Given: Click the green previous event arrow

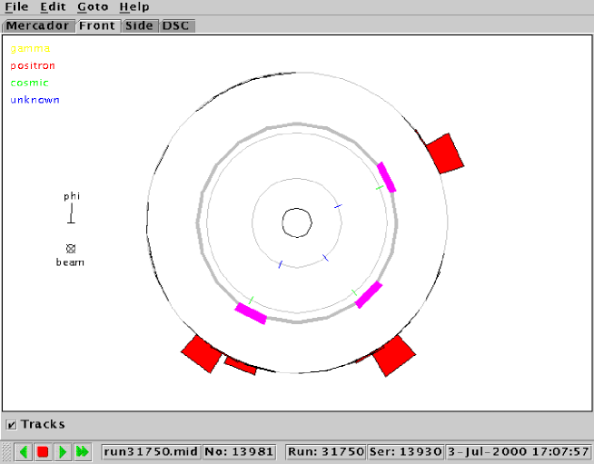Looking at the screenshot, I should pyautogui.click(x=25, y=451).
